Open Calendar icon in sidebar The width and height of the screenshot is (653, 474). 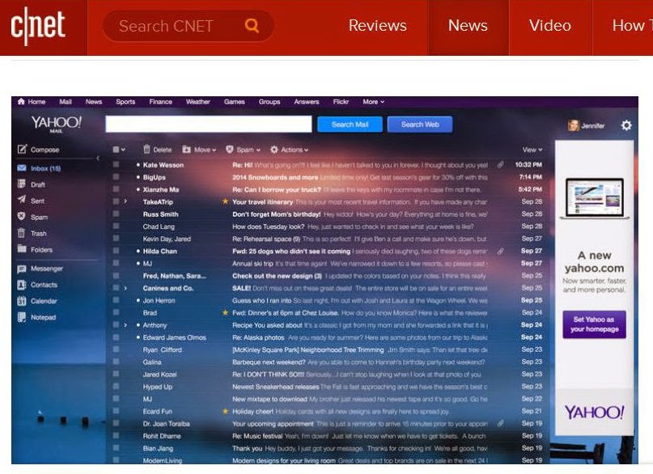22,301
